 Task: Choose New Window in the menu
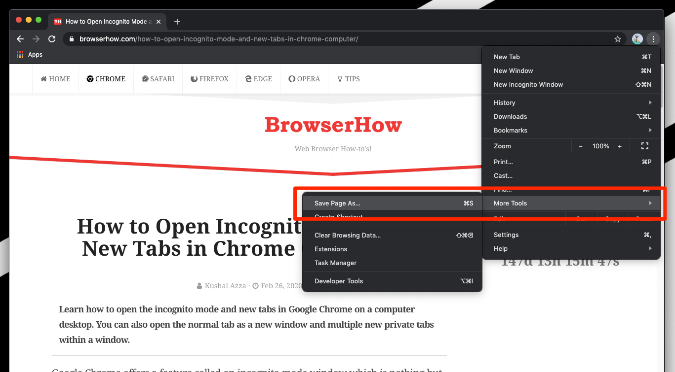[571, 70]
